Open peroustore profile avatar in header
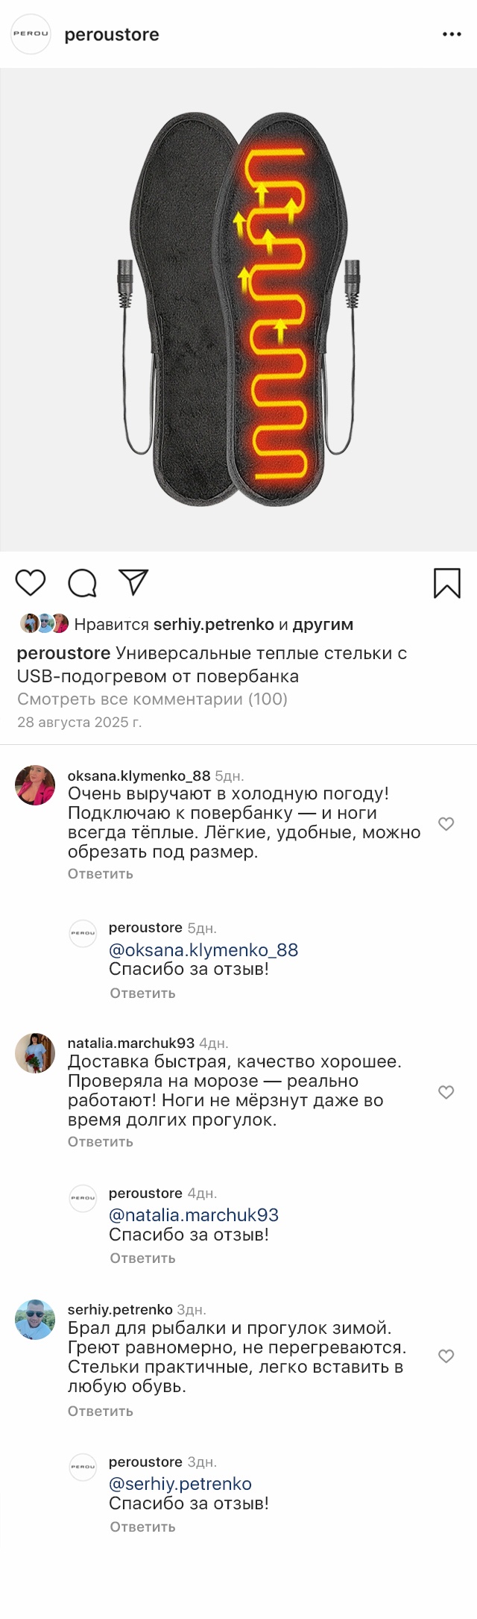 tap(31, 34)
